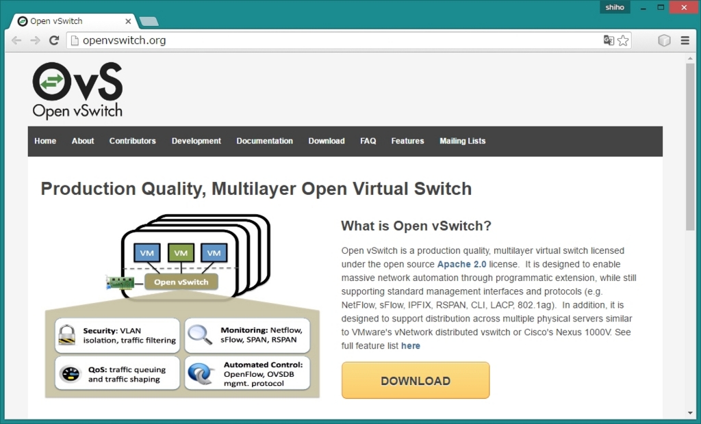Open the Features navigation item
Viewport: 701px width, 424px height.
pos(407,141)
